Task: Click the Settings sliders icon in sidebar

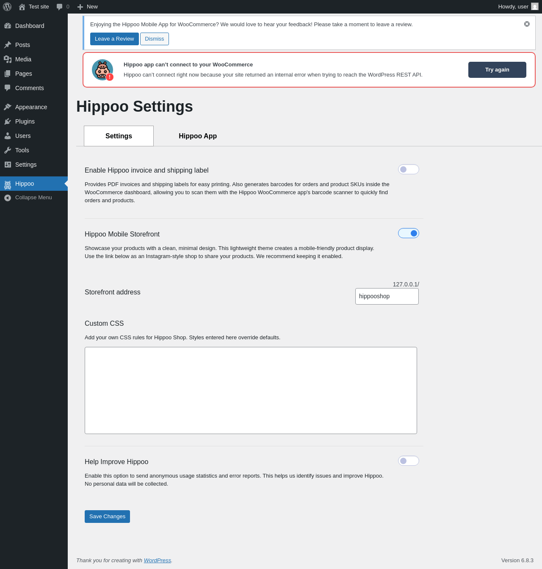Action: pyautogui.click(x=8, y=165)
